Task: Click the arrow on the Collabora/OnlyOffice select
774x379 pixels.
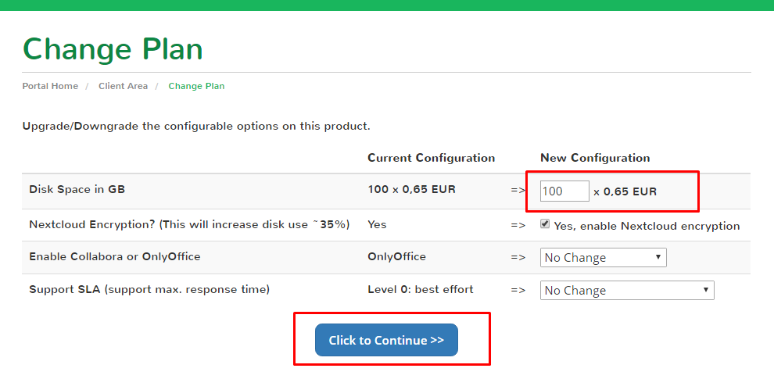Action: [x=658, y=257]
